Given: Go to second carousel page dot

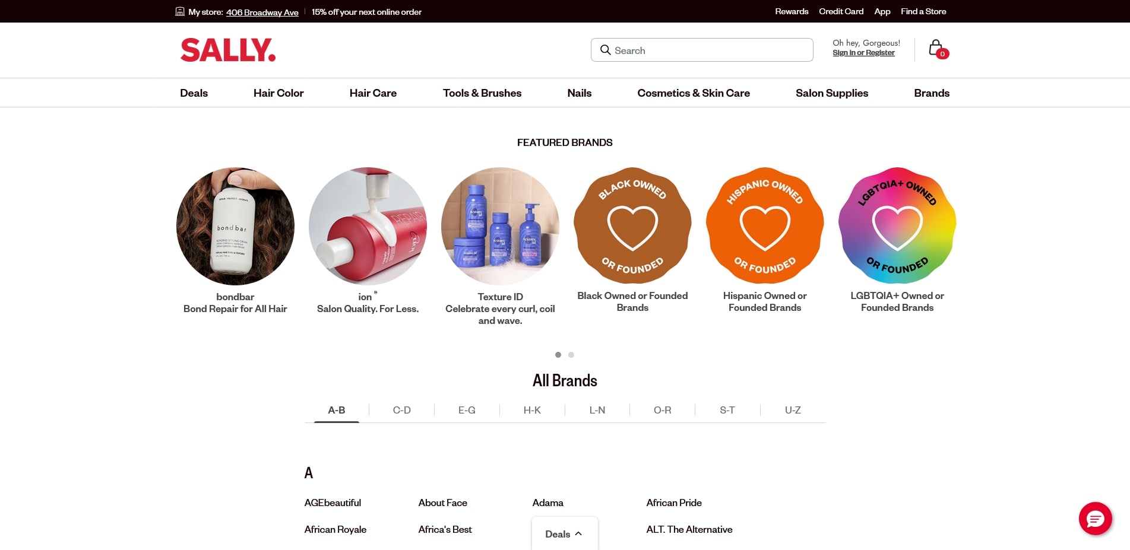Looking at the screenshot, I should coord(571,355).
